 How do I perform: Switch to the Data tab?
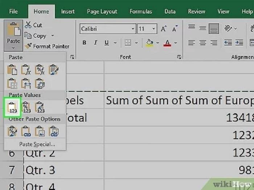(x=170, y=12)
